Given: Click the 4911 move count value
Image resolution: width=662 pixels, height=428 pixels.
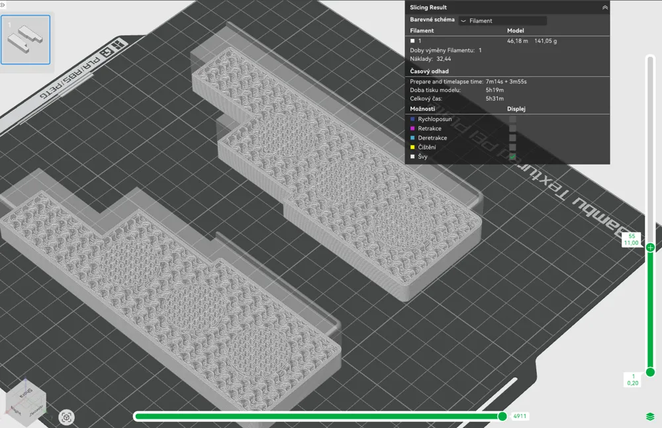Looking at the screenshot, I should 520,416.
